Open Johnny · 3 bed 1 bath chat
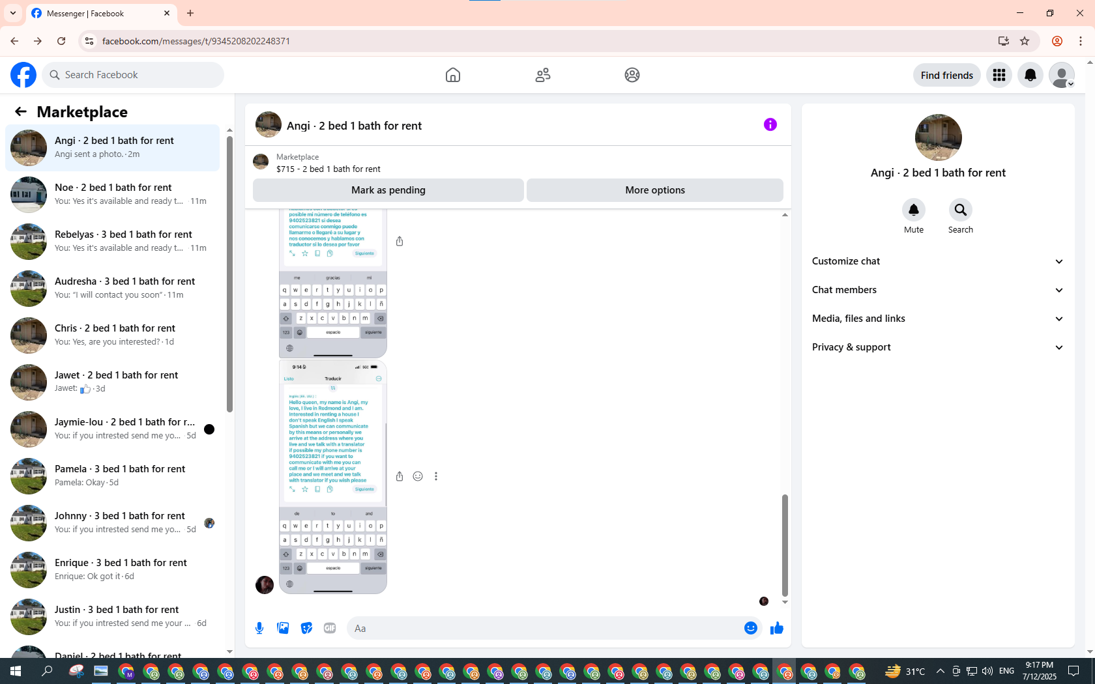 [x=112, y=523]
